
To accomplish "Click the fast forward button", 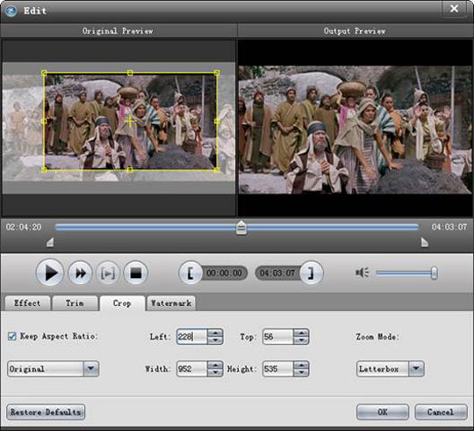I will point(80,273).
